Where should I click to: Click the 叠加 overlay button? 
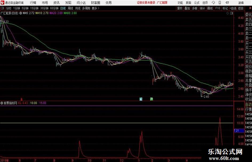click(x=187, y=8)
